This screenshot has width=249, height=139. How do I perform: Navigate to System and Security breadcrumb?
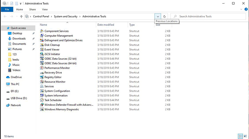click(x=65, y=16)
